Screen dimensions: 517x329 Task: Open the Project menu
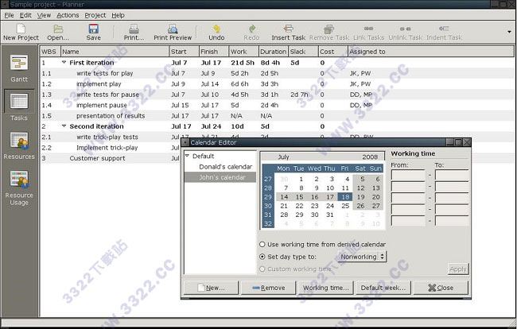(95, 15)
